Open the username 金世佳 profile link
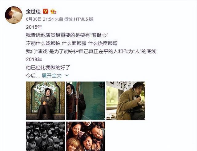 (x=33, y=11)
